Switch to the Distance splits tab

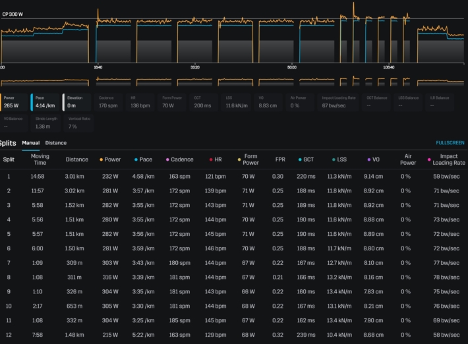(56, 142)
